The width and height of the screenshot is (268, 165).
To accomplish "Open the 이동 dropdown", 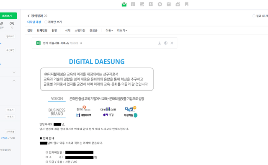I will [109, 31].
